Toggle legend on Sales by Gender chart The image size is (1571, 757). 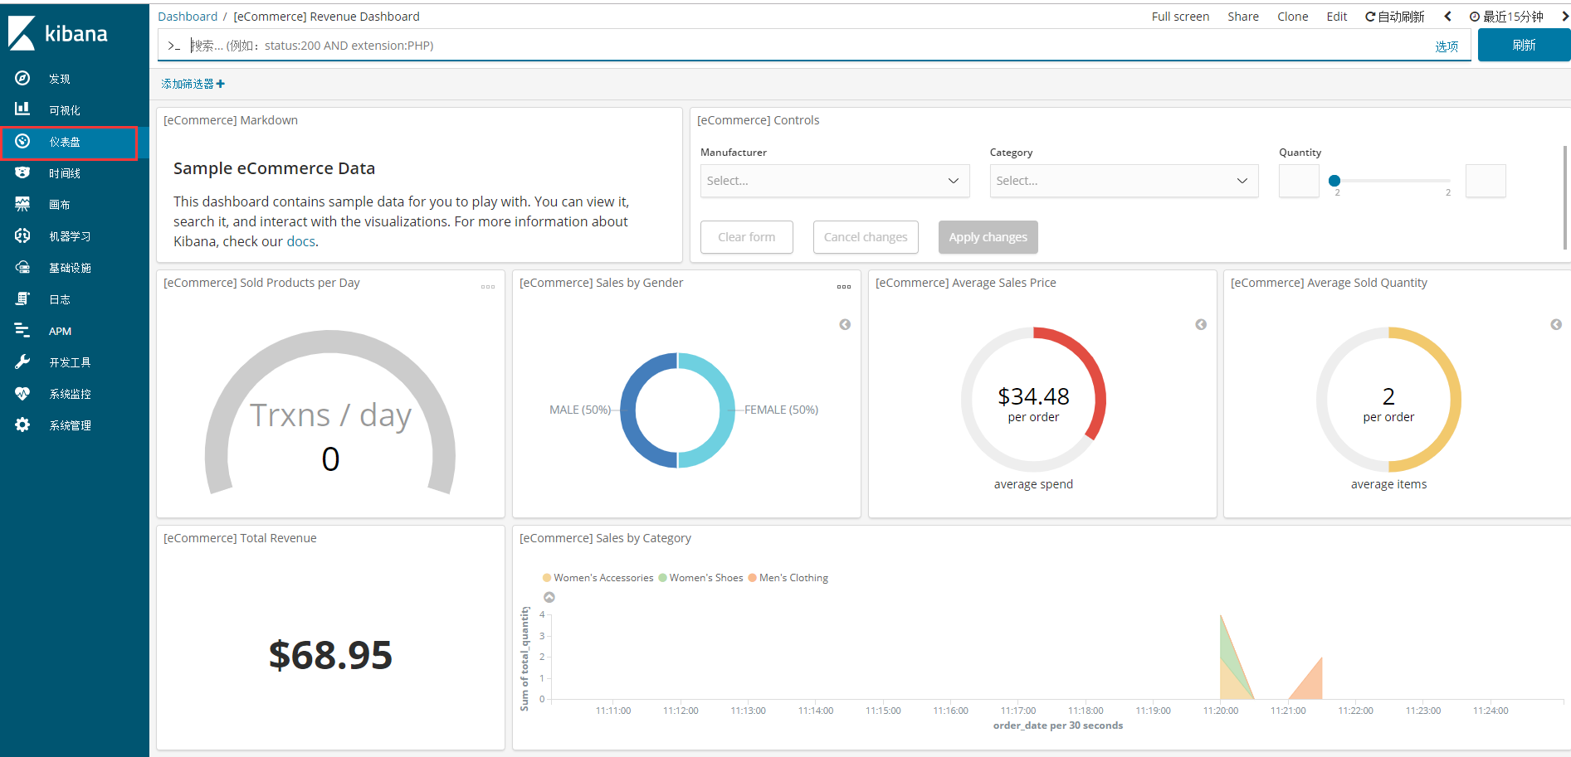845,324
